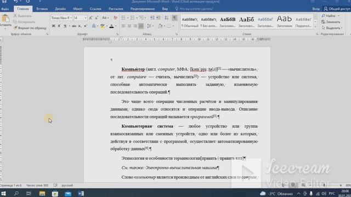Click the Save icon in Quick Access toolbar

(x=4, y=1)
